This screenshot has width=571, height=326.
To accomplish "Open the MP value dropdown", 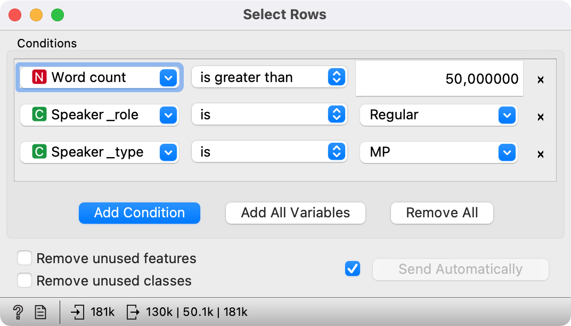I will pyautogui.click(x=438, y=152).
